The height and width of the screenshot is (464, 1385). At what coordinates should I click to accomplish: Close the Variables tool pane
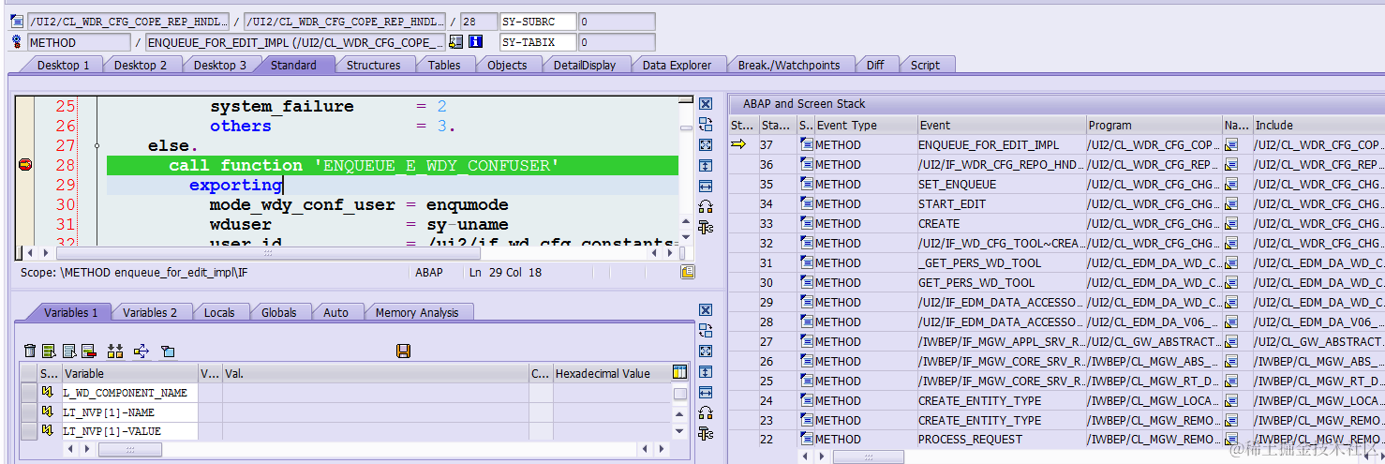706,310
